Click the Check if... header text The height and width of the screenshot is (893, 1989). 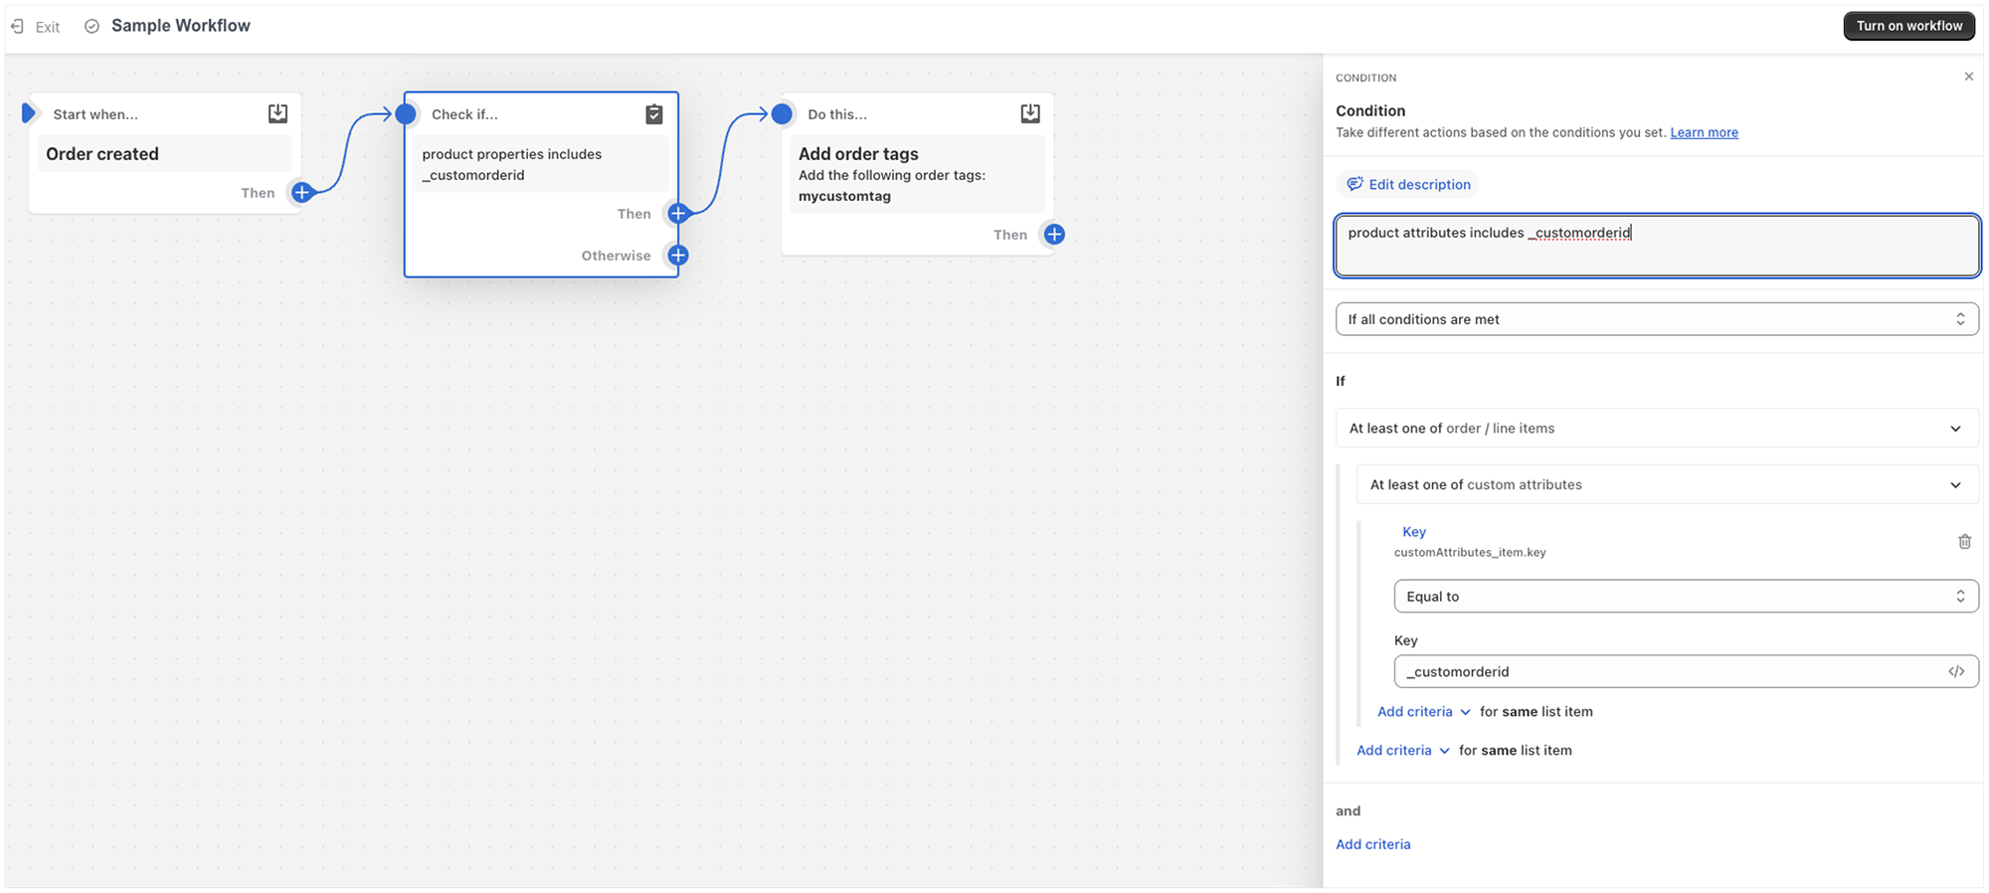coord(464,114)
